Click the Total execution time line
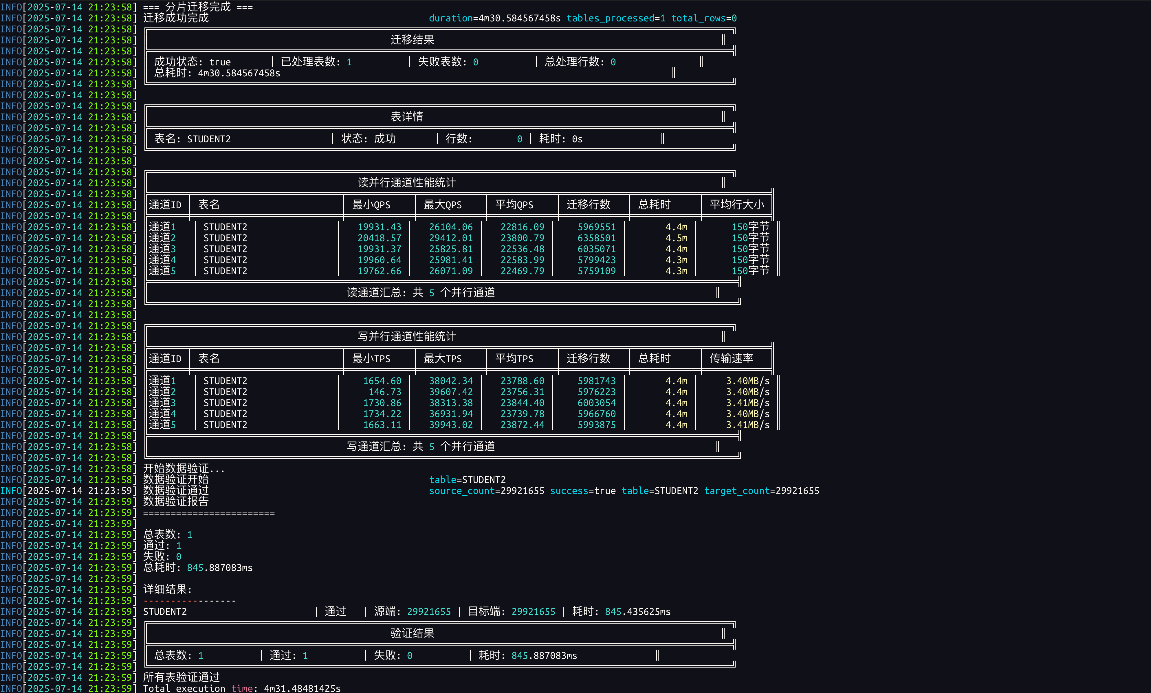 [241, 688]
